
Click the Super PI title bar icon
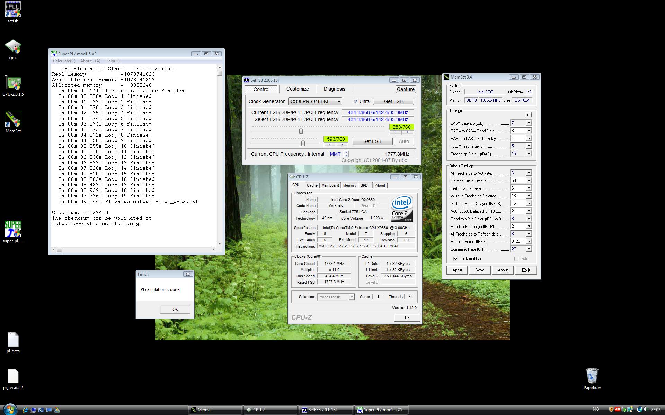pos(54,54)
